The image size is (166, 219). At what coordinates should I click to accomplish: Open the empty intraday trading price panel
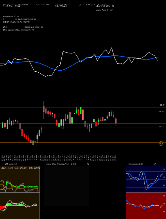[x=66, y=186]
